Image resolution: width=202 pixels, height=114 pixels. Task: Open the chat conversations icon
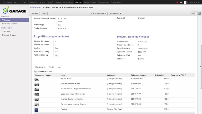click(x=181, y=2)
